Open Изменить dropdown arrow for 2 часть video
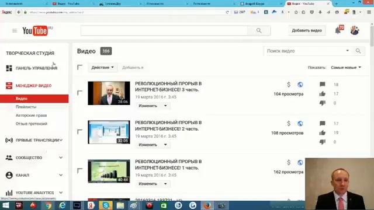This screenshot has height=210, width=374. click(165, 145)
